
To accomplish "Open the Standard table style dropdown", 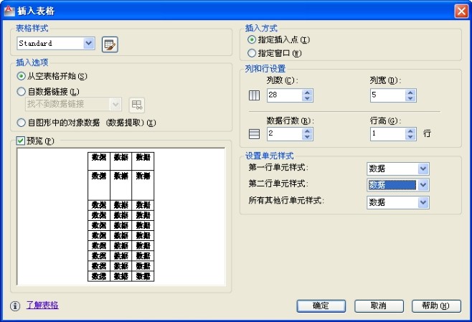I will click(89, 44).
